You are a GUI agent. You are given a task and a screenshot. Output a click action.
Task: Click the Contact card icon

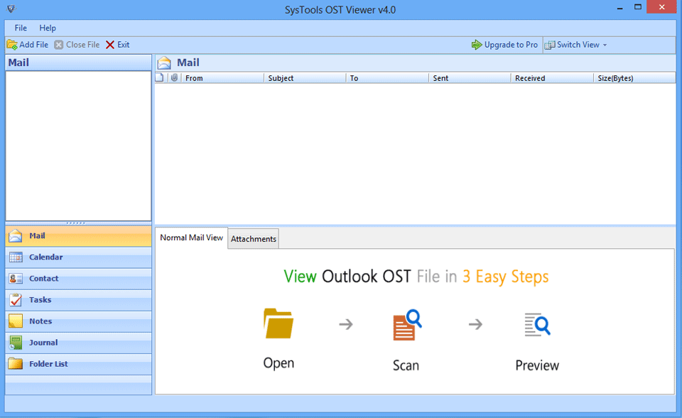(x=16, y=278)
